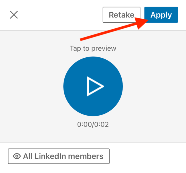Apply the recorded name pronunciation

[161, 15]
